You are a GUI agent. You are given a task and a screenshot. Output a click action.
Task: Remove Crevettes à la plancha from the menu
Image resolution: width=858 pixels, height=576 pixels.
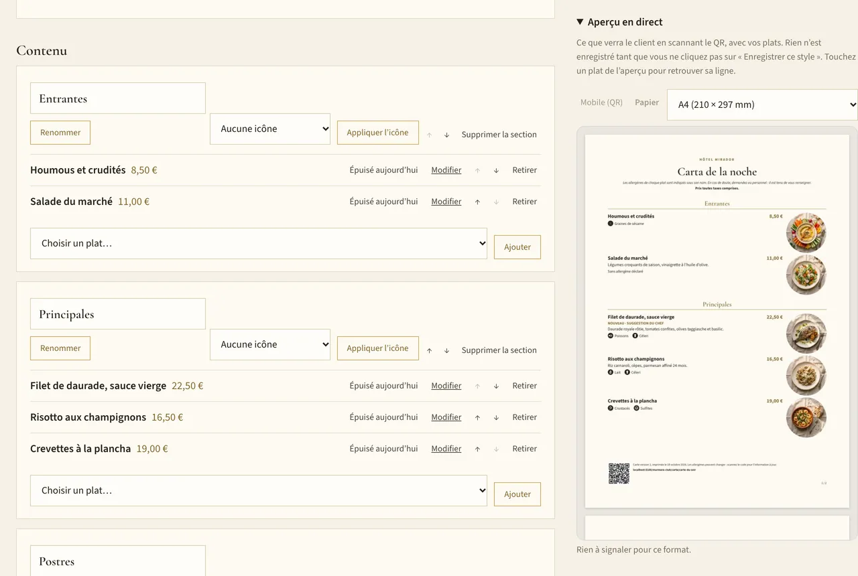[525, 449]
